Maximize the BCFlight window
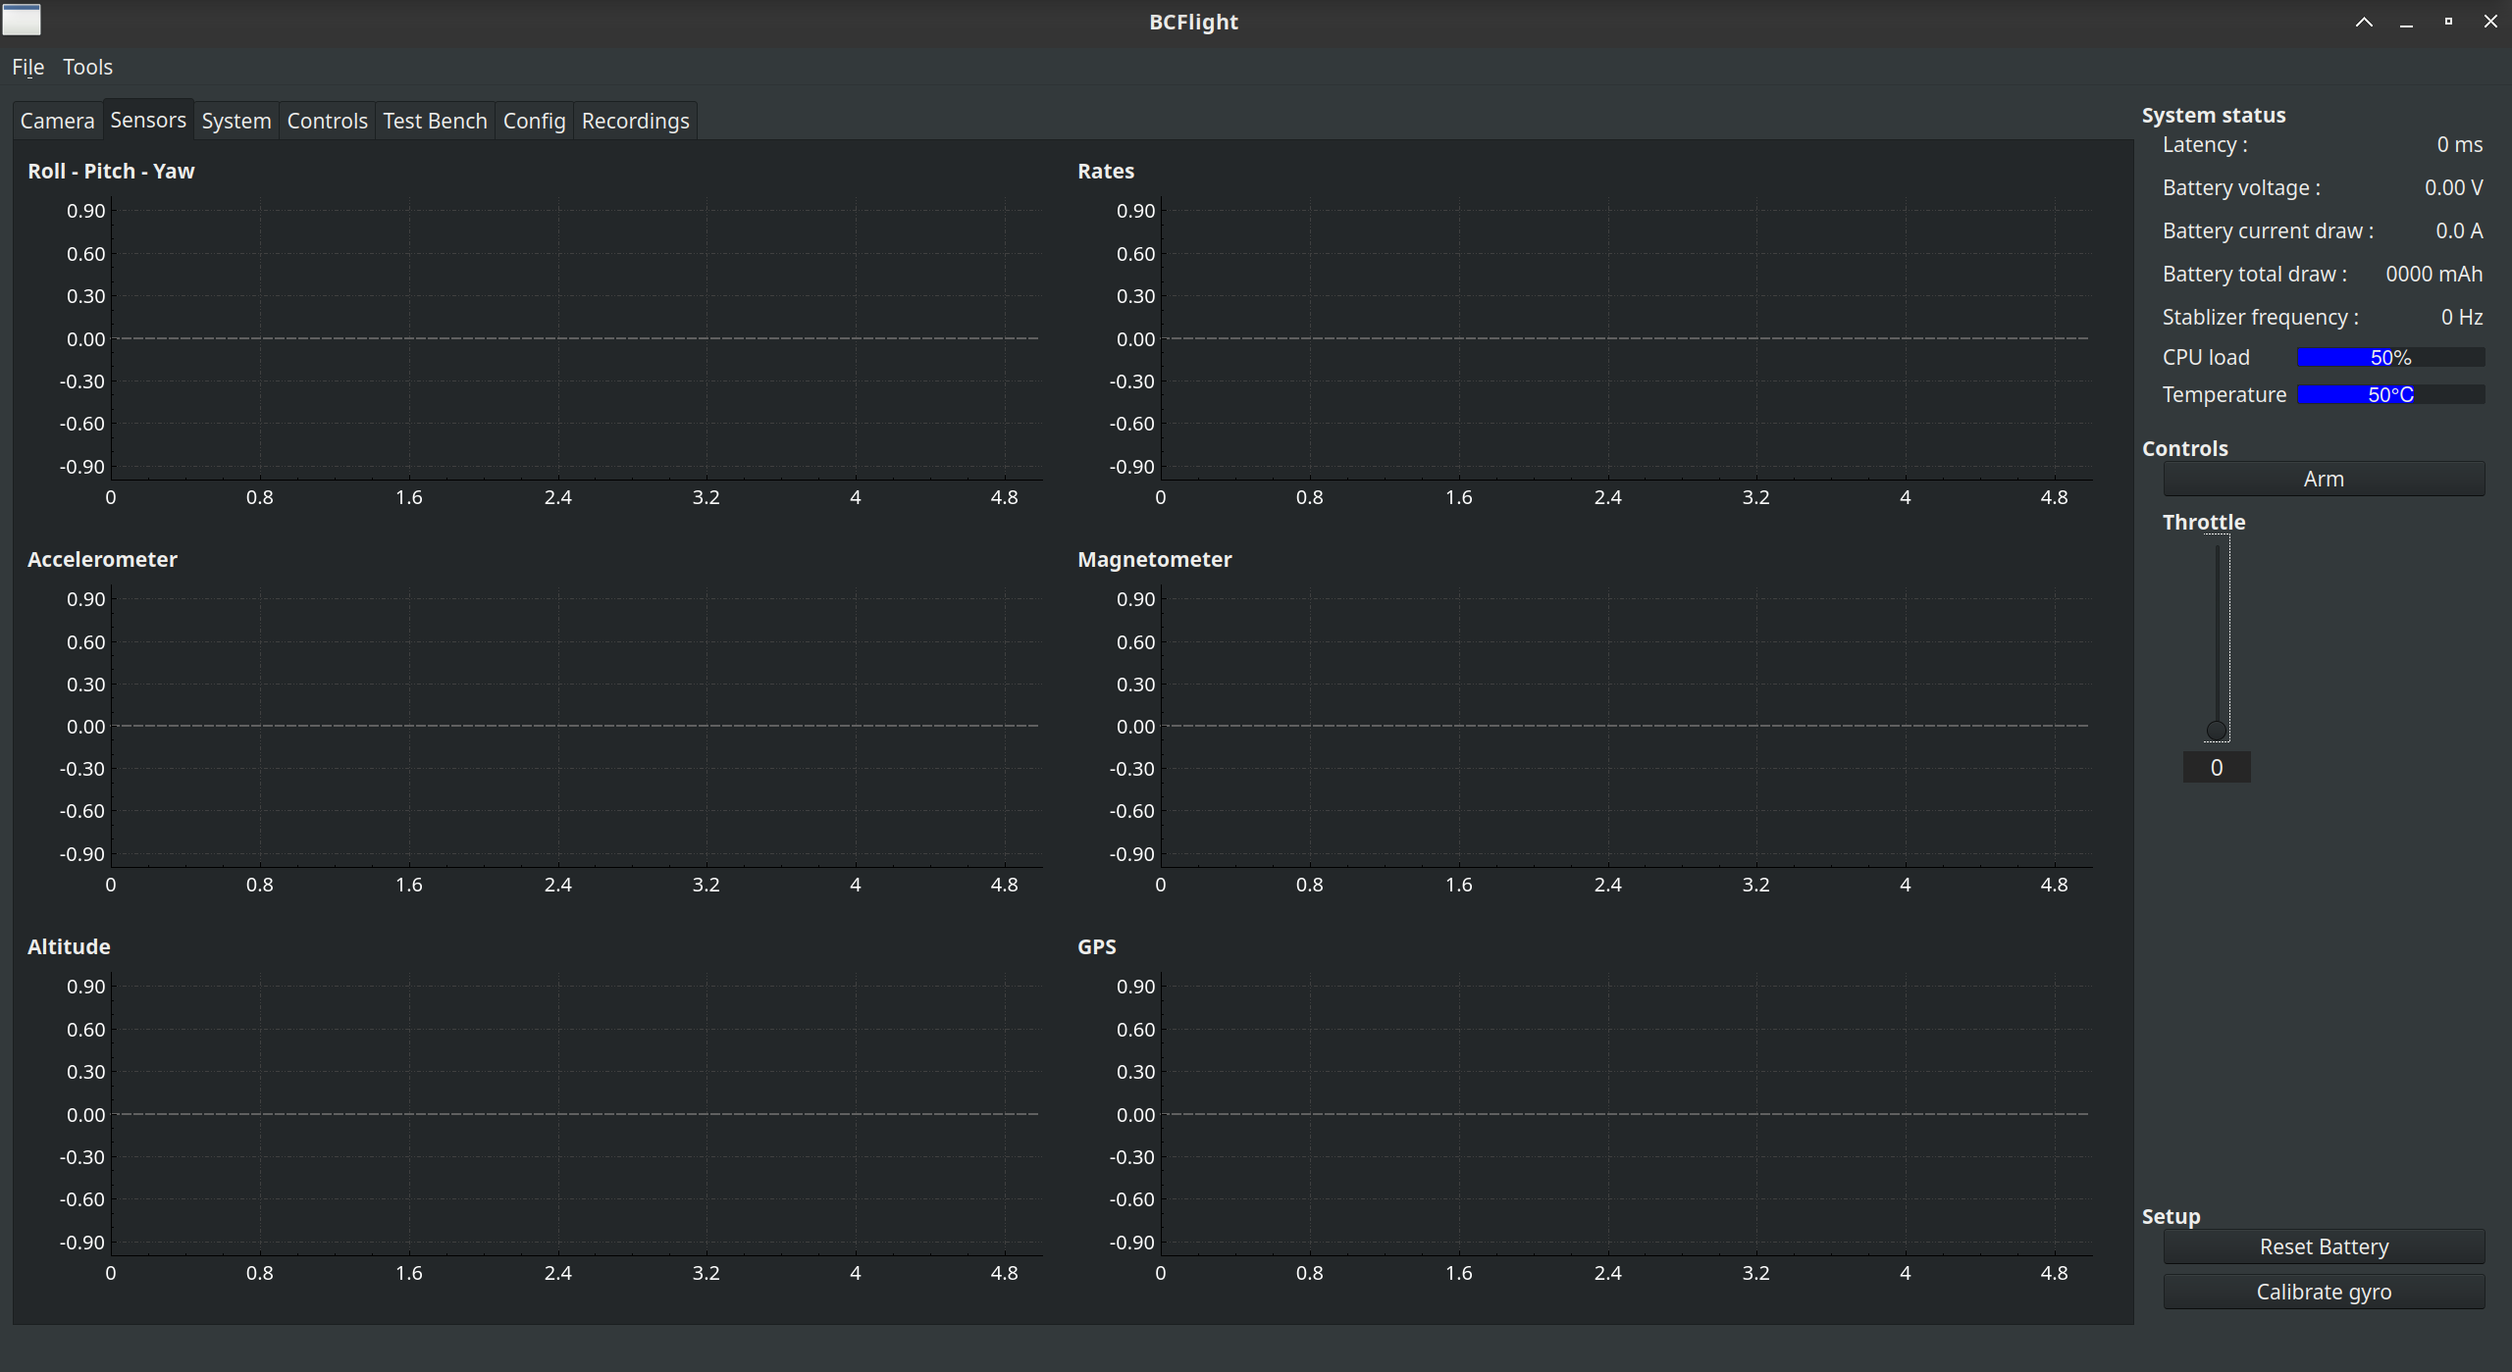This screenshot has width=2512, height=1372. (2448, 22)
